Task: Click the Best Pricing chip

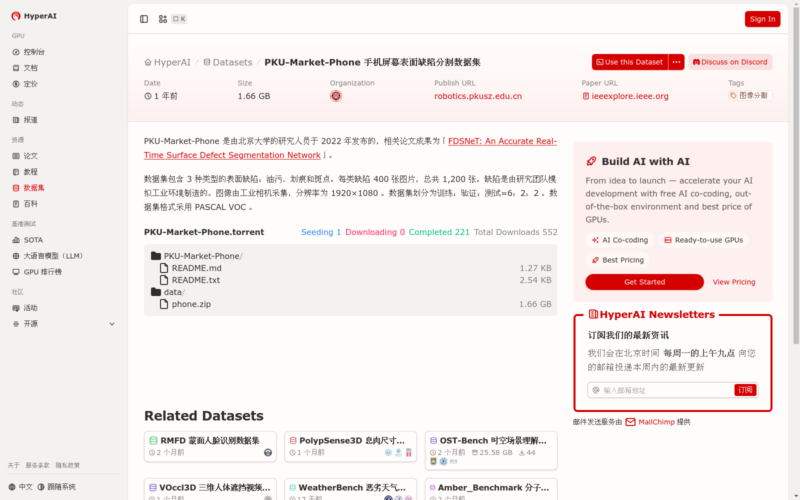Action: click(x=617, y=260)
